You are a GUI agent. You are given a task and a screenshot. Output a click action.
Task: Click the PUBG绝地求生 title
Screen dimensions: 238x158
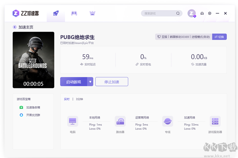pyautogui.click(x=77, y=37)
